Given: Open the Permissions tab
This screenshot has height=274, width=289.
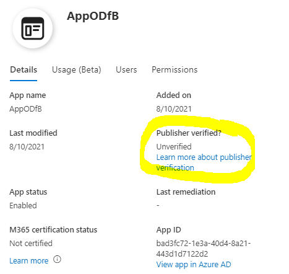Looking at the screenshot, I should pyautogui.click(x=175, y=70).
